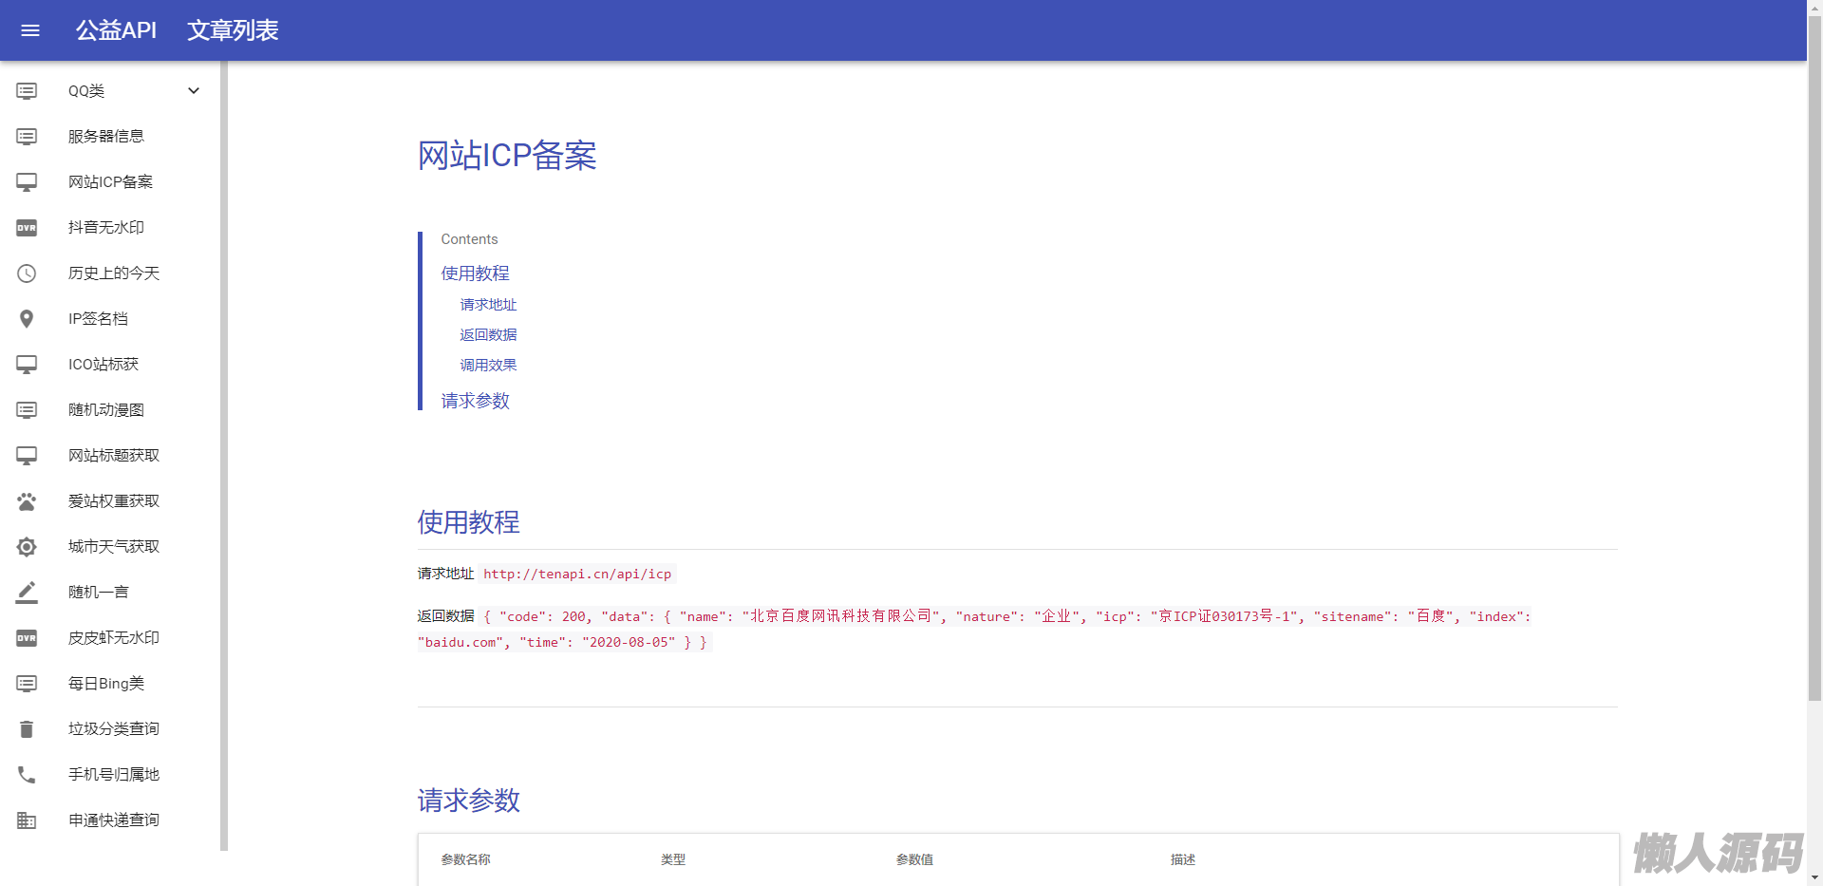Open the hamburger menu icon

(x=30, y=30)
